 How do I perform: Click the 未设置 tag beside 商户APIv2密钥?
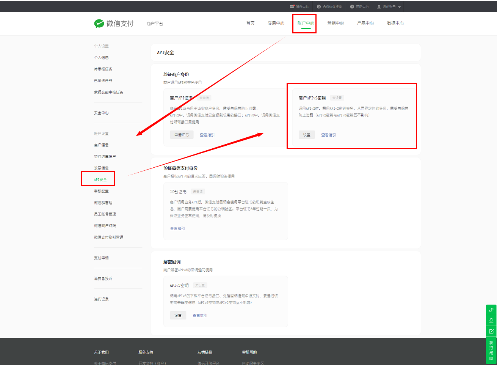337,98
